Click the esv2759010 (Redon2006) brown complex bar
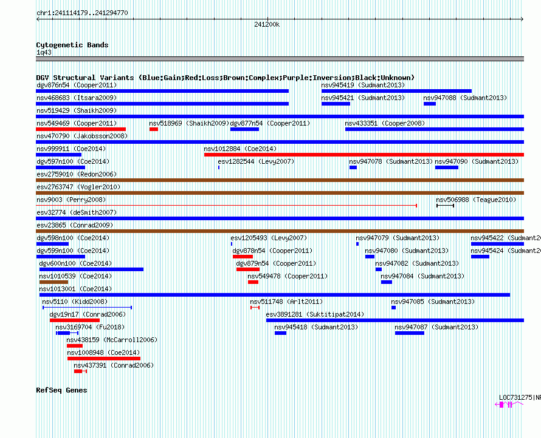 tap(280, 180)
